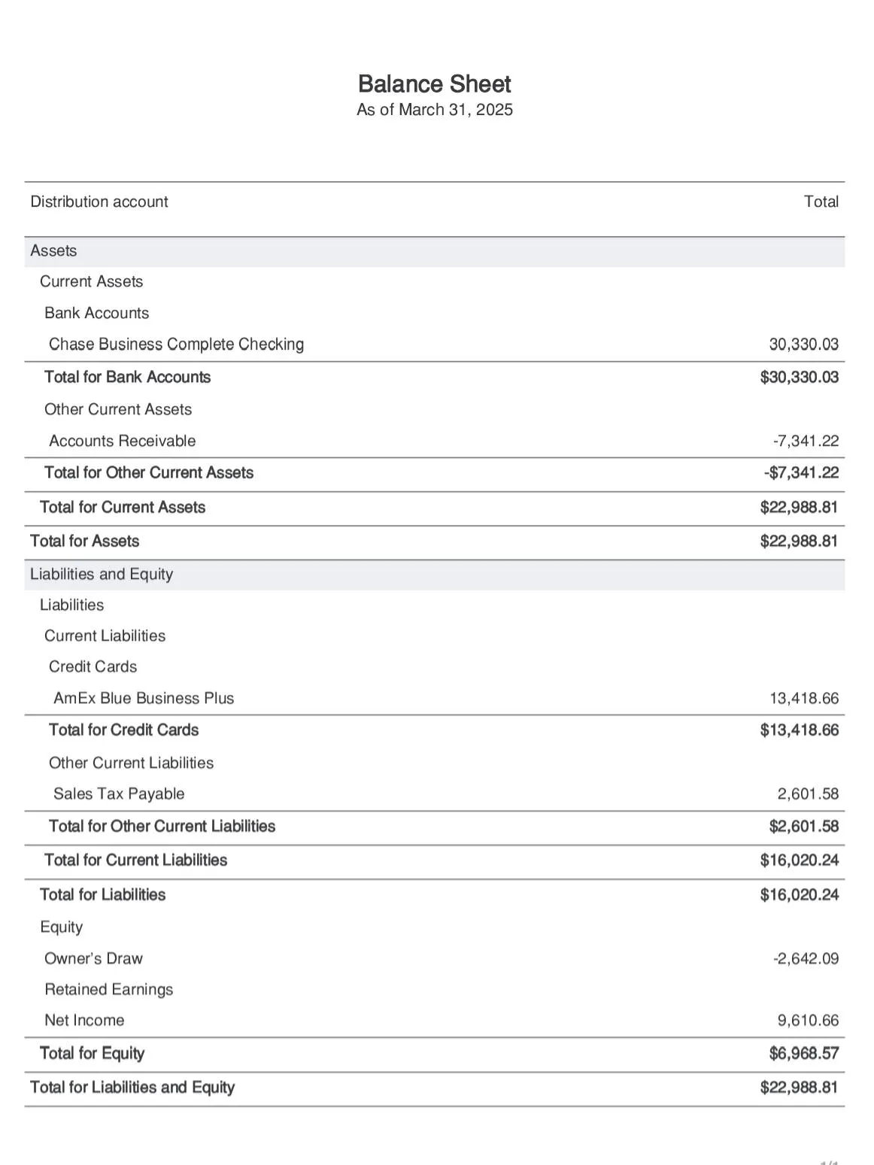Screen dimensions: 874x1165
Task: Select the Assets section header row
Action: coord(54,251)
